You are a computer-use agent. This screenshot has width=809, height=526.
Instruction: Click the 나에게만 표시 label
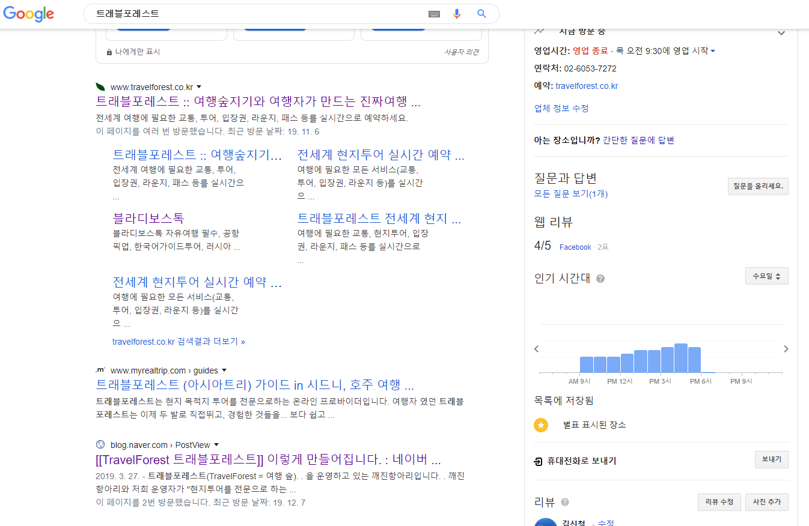138,52
